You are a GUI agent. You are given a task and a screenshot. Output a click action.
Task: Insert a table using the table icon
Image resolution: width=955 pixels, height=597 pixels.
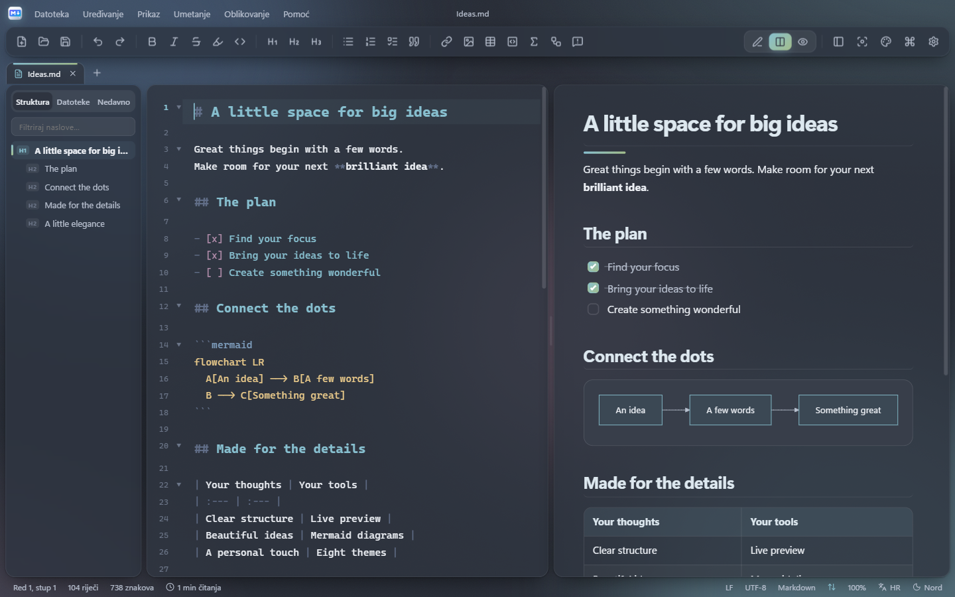coord(490,42)
